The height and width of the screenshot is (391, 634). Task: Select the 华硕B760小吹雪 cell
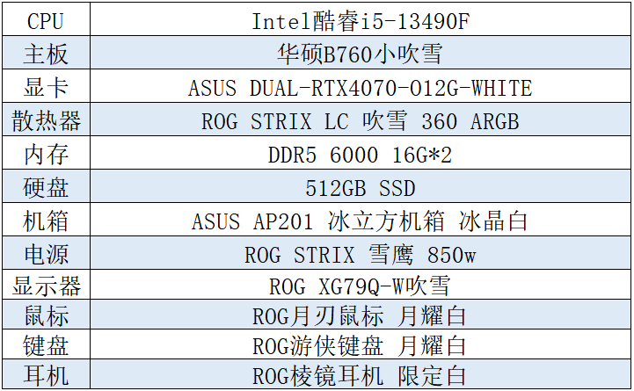coord(360,54)
